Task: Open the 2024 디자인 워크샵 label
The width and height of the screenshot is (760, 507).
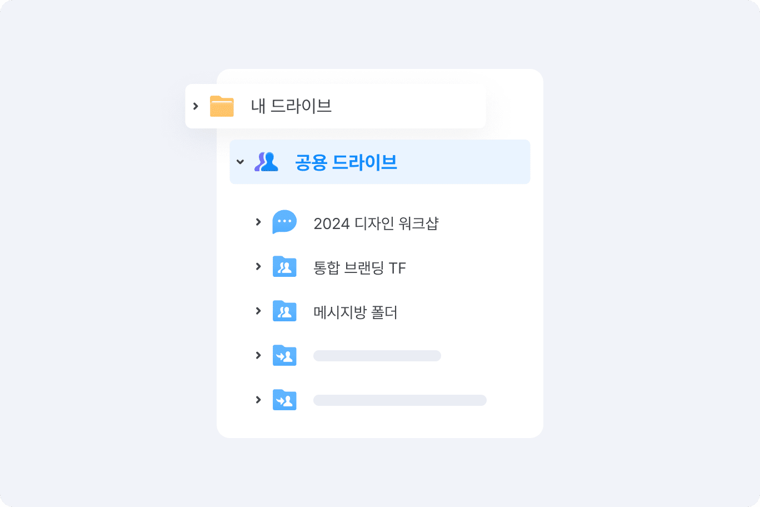Action: pyautogui.click(x=376, y=223)
